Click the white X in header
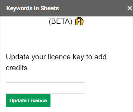 pyautogui.click(x=130, y=8)
